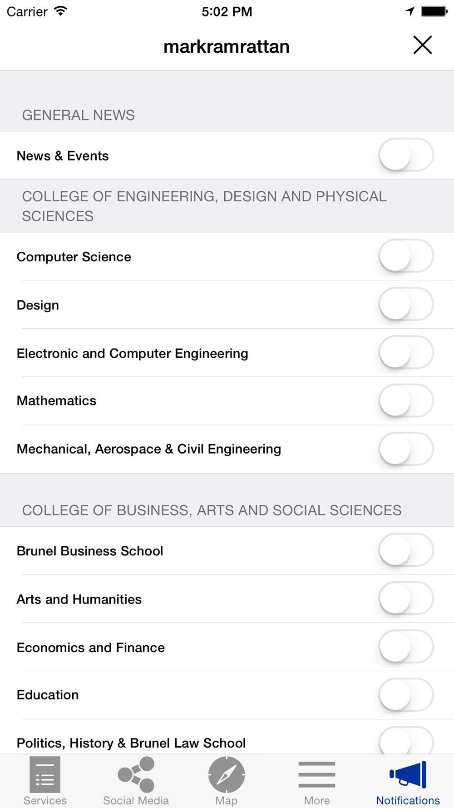Close the markramrattan screen with X
Viewport: 454px width, 808px height.
pos(422,45)
